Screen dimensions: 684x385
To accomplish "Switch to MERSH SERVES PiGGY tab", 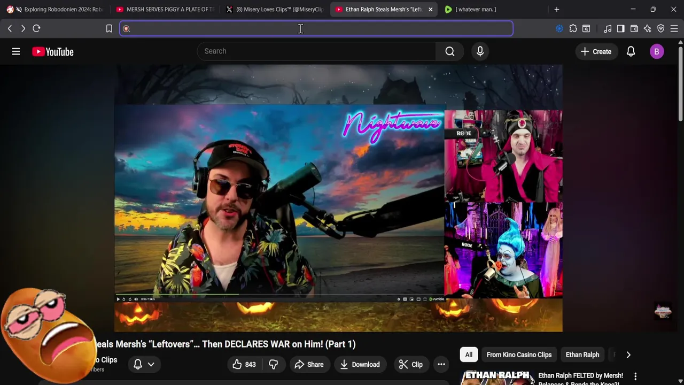I will tap(165, 9).
